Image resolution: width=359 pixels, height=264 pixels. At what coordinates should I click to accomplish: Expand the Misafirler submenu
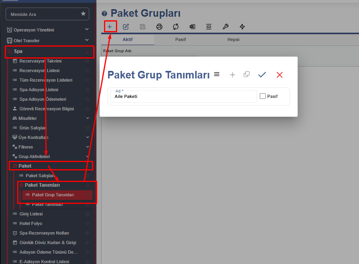pyautogui.click(x=87, y=118)
